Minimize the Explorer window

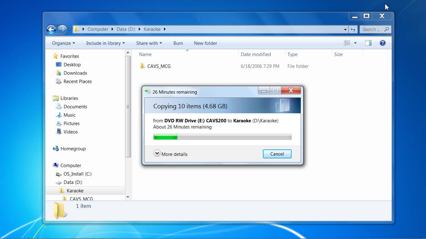click(x=355, y=16)
